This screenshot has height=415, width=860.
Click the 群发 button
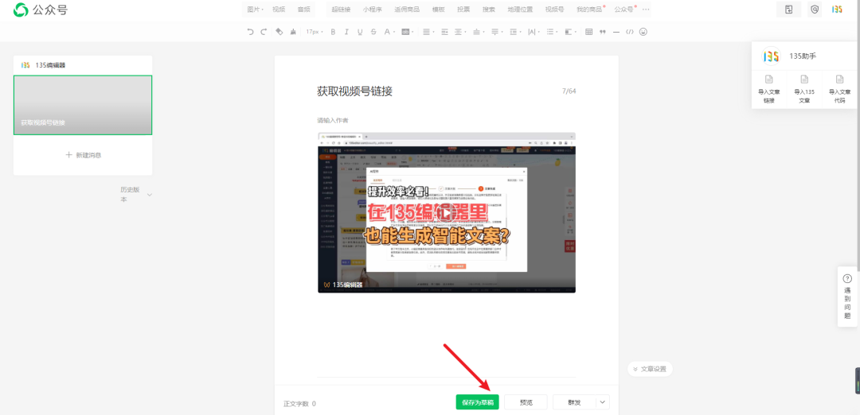click(574, 402)
